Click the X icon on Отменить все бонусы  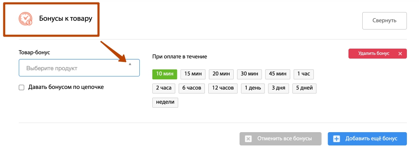click(x=248, y=139)
